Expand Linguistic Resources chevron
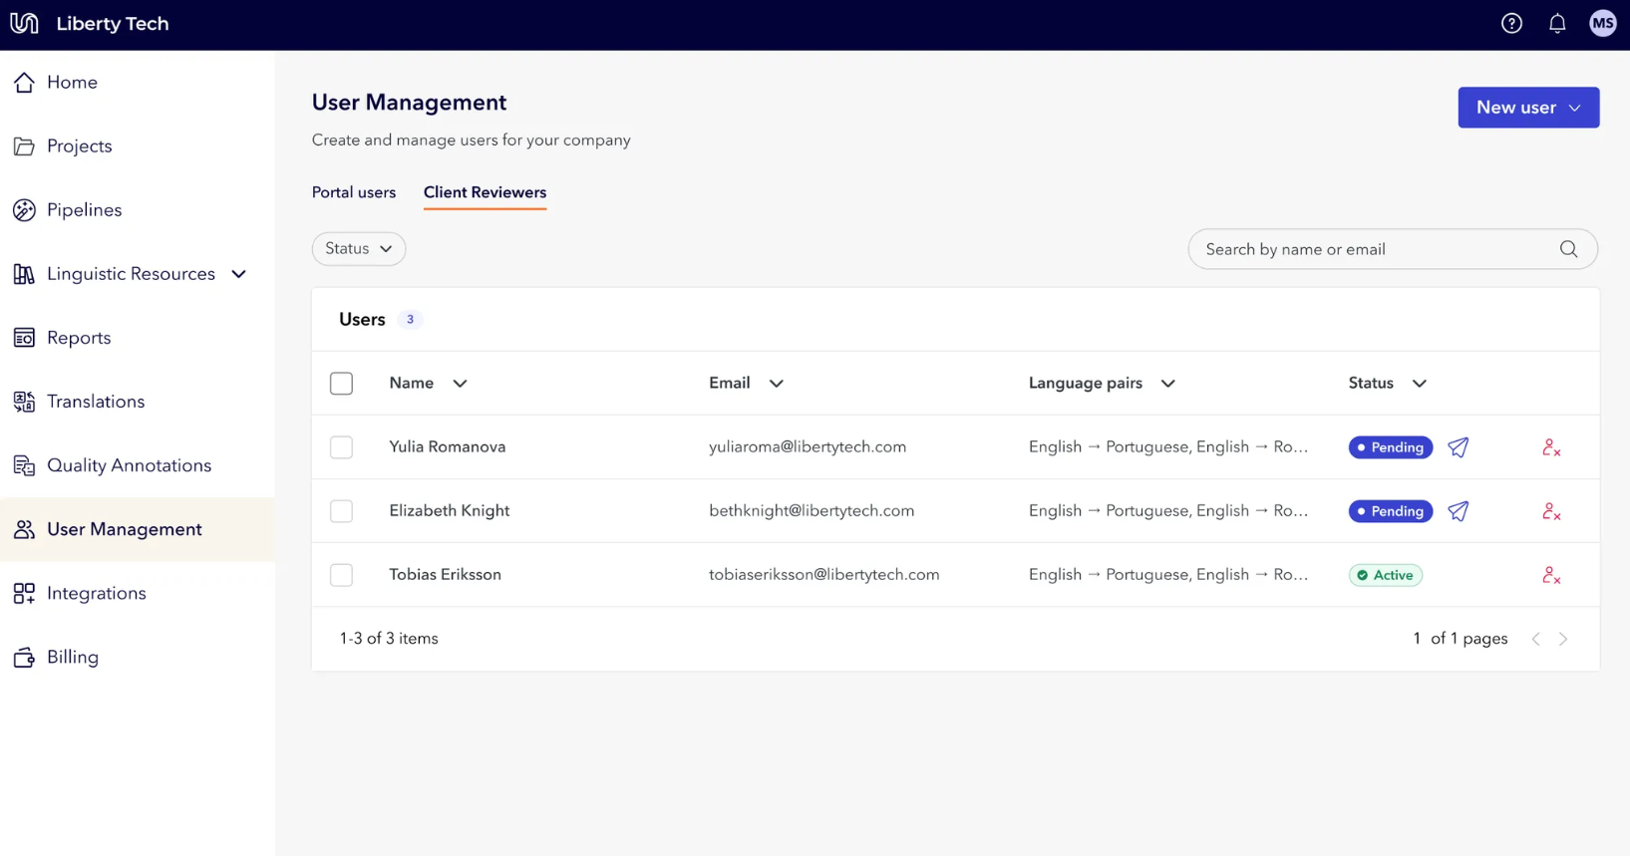Viewport: 1630px width, 856px height. click(x=239, y=274)
